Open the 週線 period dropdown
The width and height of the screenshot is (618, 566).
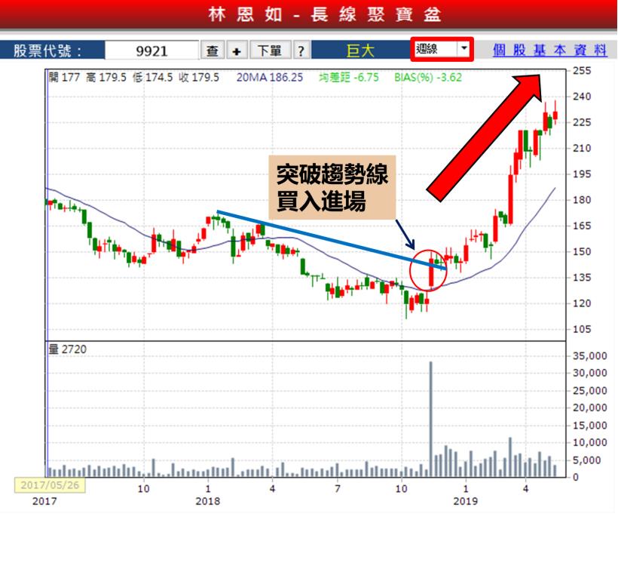coord(442,49)
